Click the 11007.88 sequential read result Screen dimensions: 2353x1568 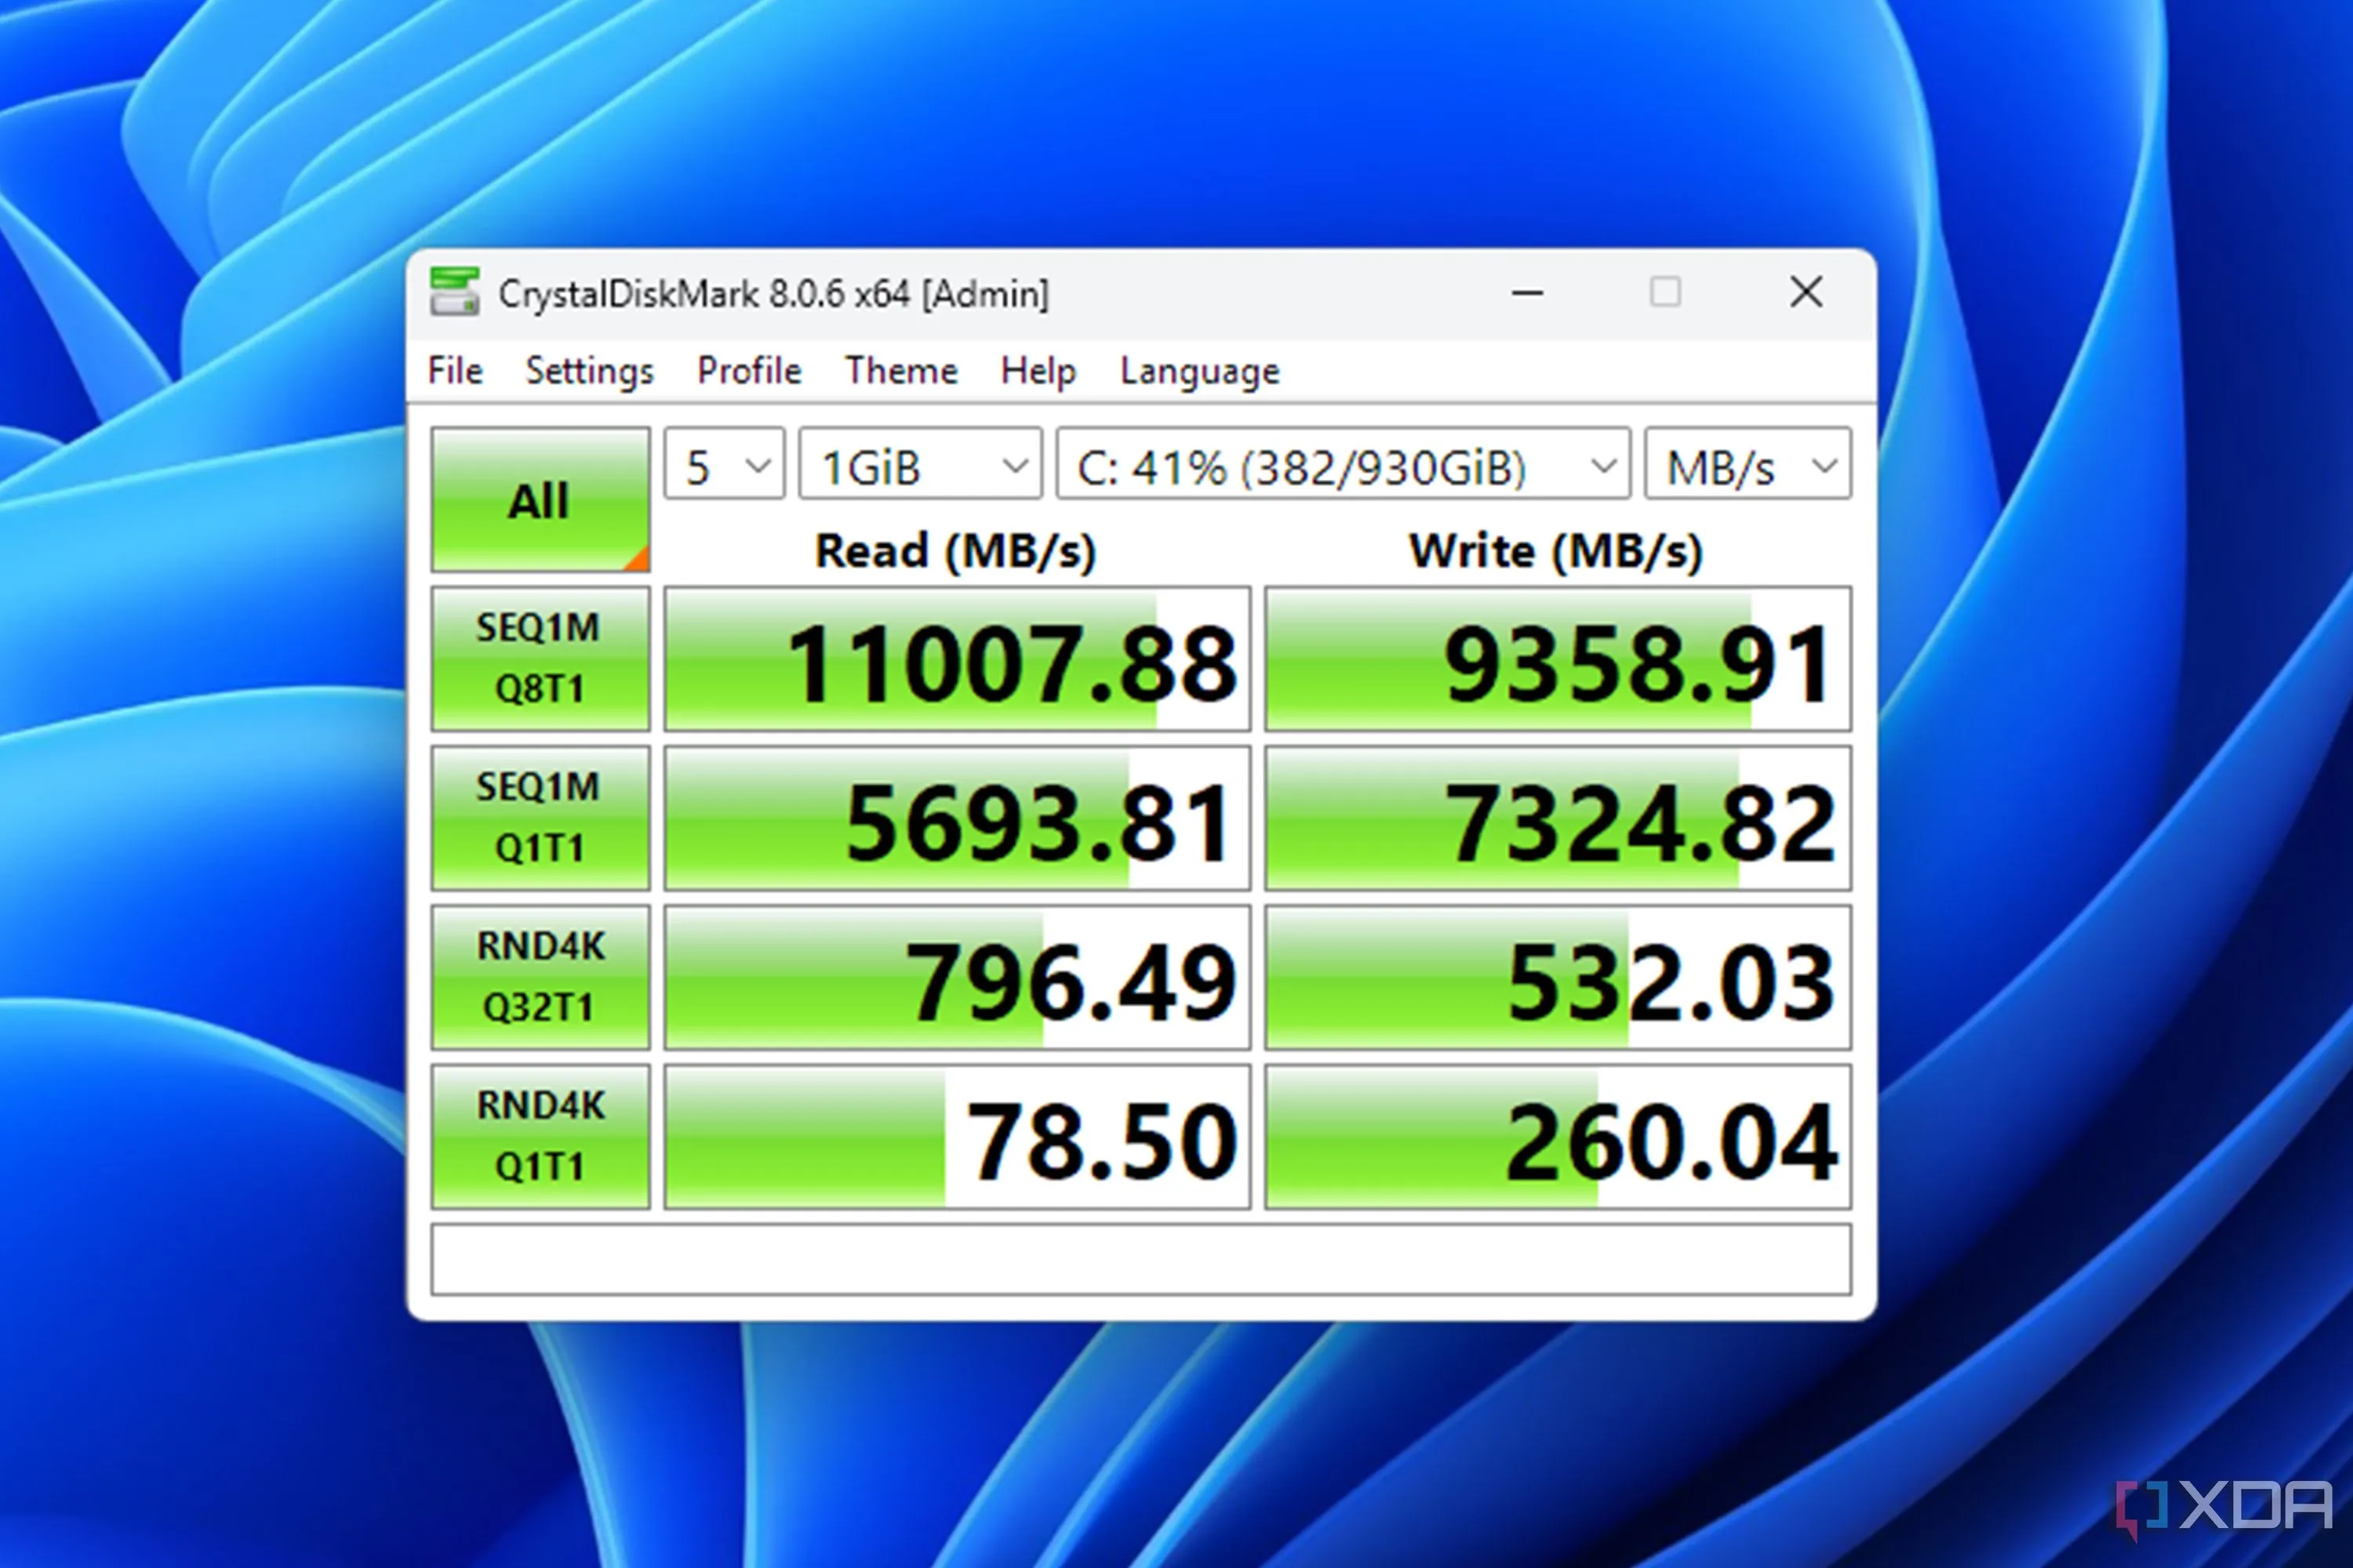pos(958,658)
